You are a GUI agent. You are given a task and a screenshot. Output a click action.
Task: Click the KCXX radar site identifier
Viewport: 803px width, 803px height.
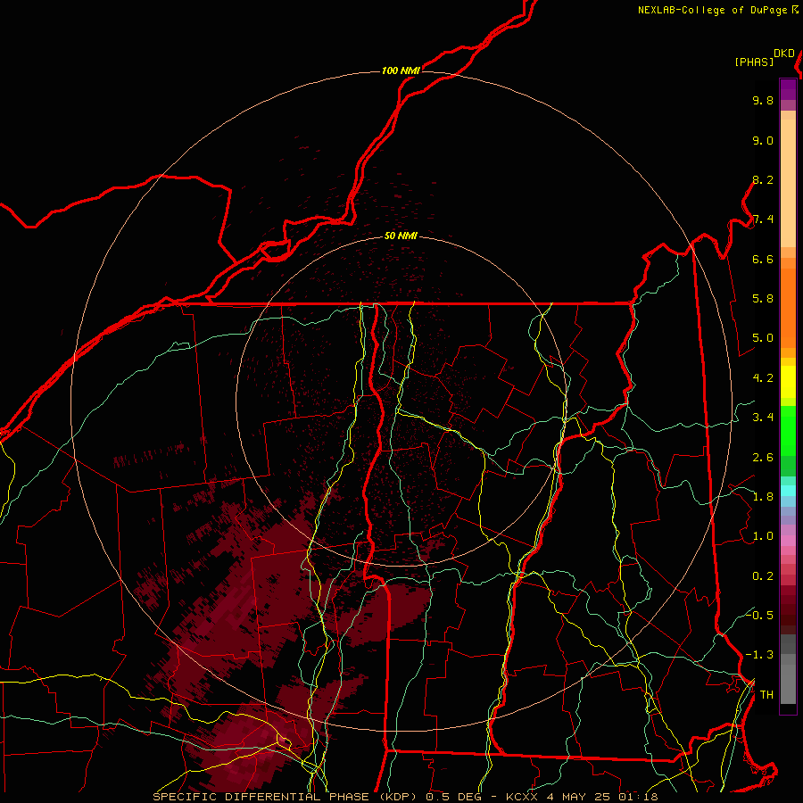pyautogui.click(x=521, y=797)
